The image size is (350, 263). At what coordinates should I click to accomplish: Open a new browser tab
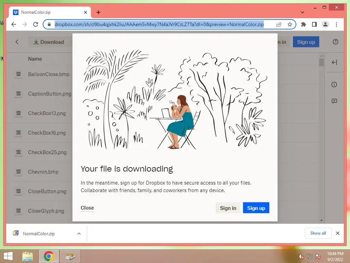point(98,12)
